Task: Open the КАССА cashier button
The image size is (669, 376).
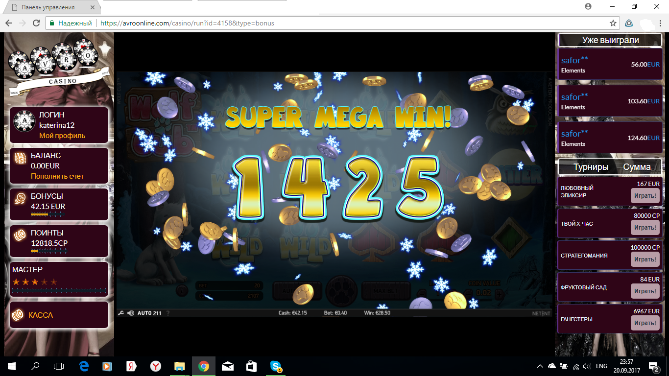Action: 59,315
